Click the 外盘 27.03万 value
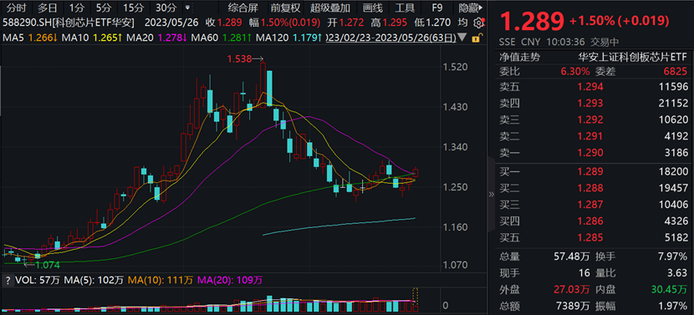 point(572,290)
